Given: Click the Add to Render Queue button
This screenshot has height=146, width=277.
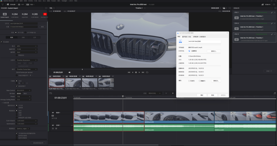Looking at the screenshot, I should tap(38, 143).
